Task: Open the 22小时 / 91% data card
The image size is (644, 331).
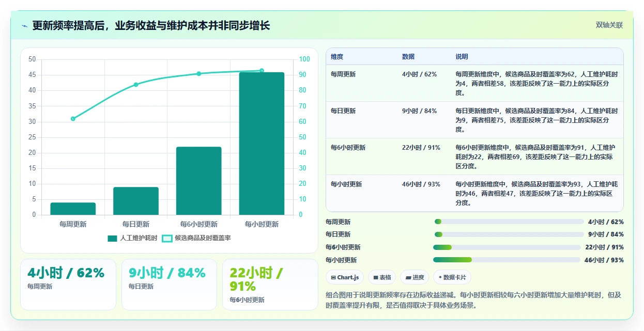Action: [x=270, y=285]
